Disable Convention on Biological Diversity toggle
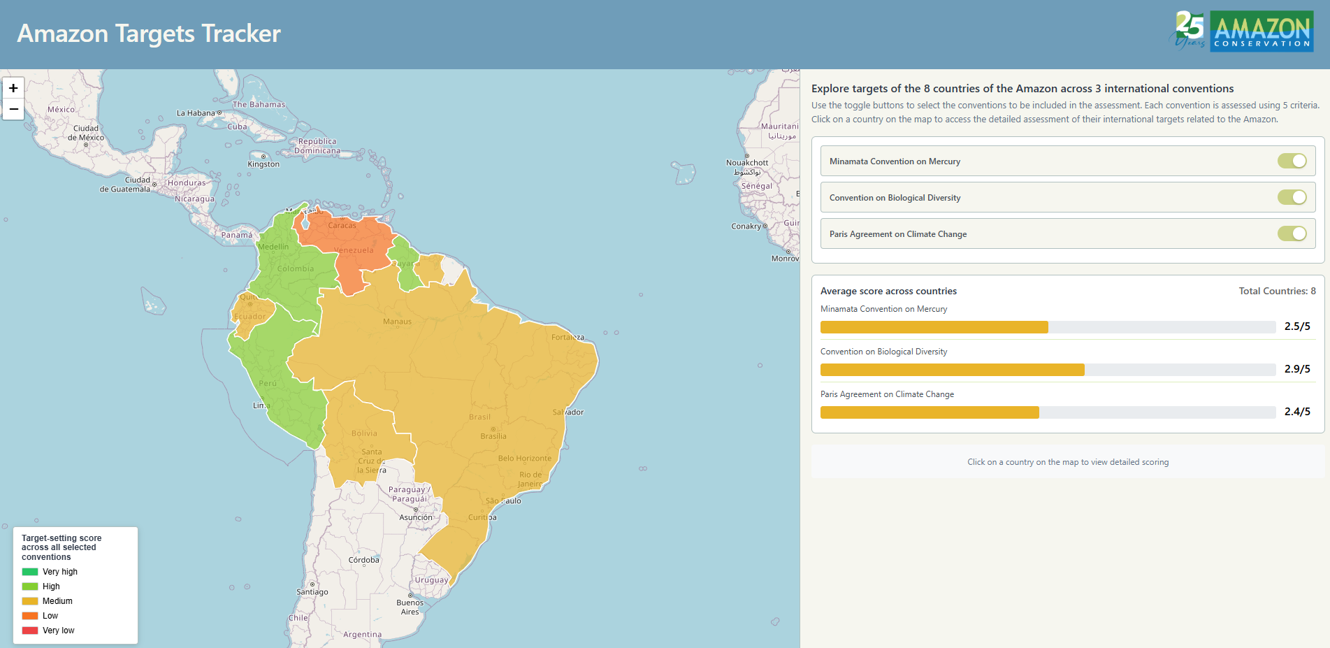Image resolution: width=1330 pixels, height=648 pixels. point(1292,198)
